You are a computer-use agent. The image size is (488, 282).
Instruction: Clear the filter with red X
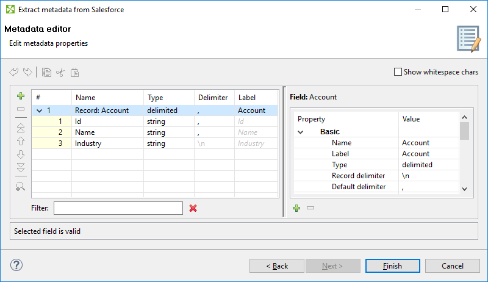pos(193,208)
